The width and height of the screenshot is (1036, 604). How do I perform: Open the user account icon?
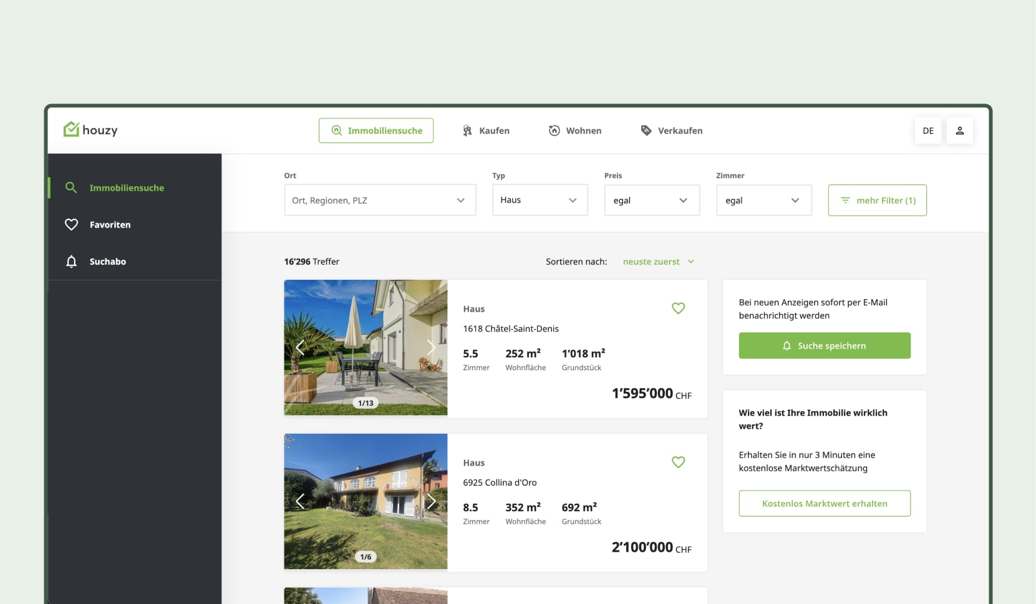click(960, 131)
